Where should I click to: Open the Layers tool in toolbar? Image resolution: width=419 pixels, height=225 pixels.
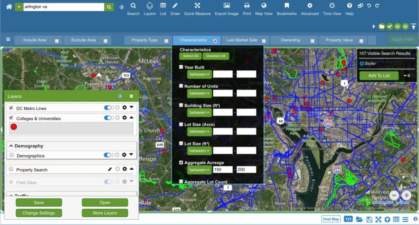tap(149, 9)
